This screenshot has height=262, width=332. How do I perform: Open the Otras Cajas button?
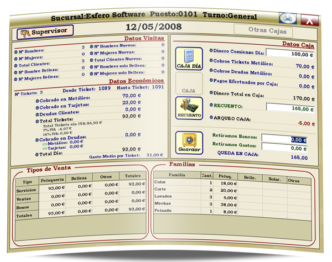(269, 31)
